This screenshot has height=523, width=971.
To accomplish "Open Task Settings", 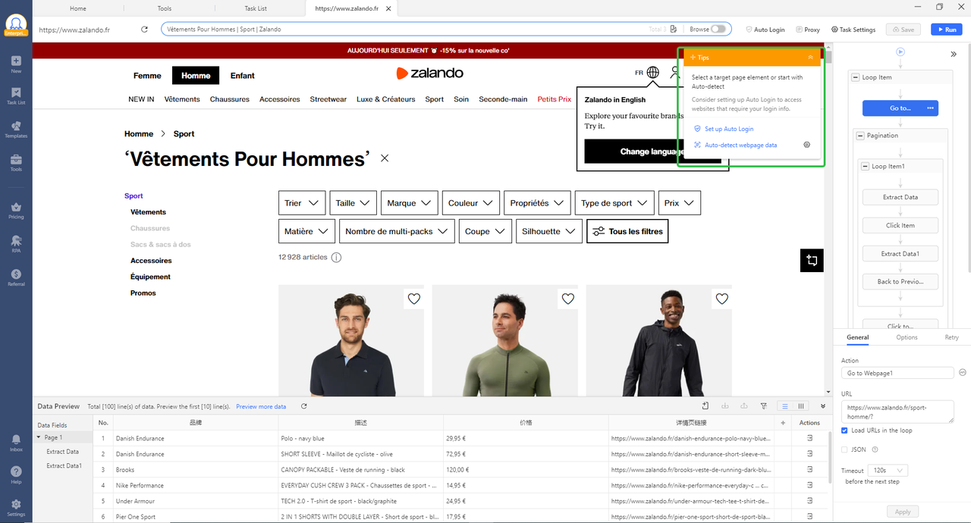I will pyautogui.click(x=853, y=30).
